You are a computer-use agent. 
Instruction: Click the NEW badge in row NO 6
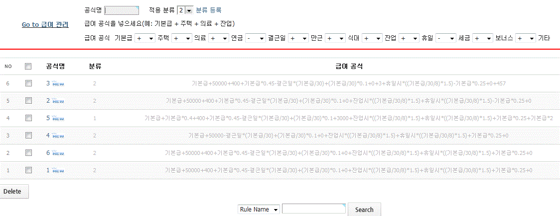coord(58,83)
